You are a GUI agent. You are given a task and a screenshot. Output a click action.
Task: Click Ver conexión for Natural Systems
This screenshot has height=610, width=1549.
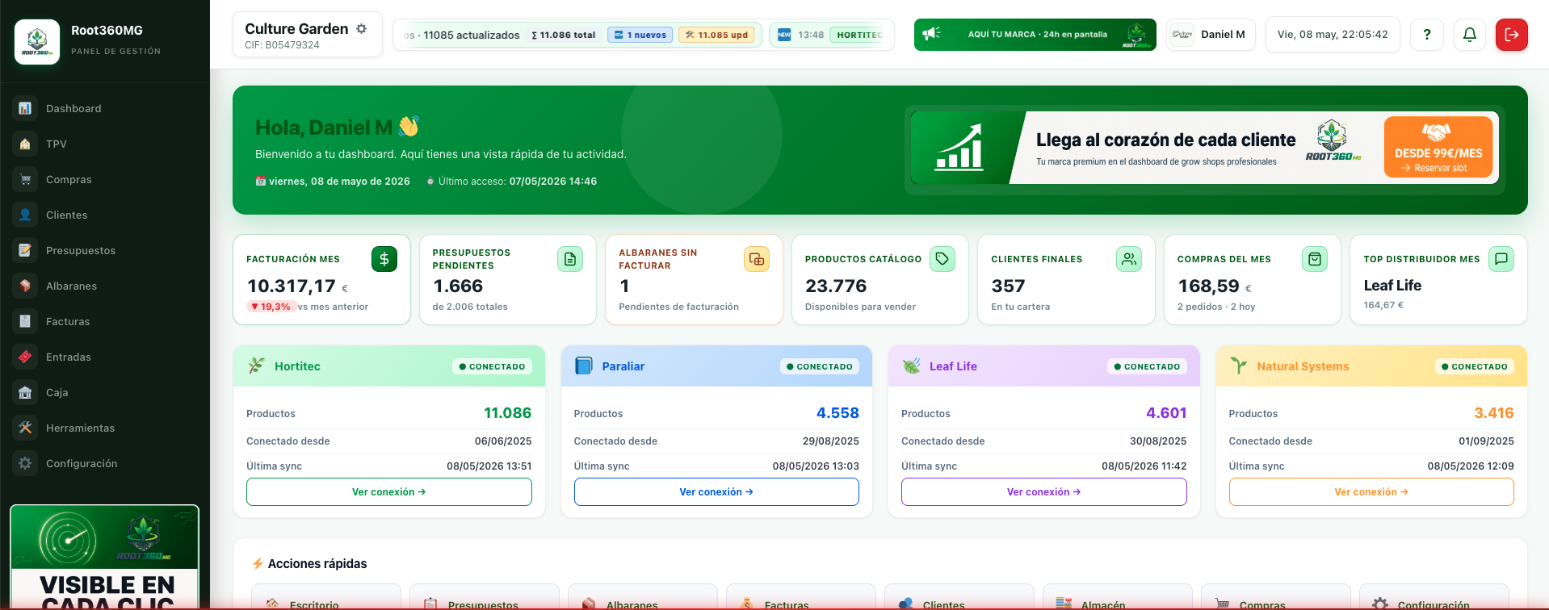tap(1371, 492)
